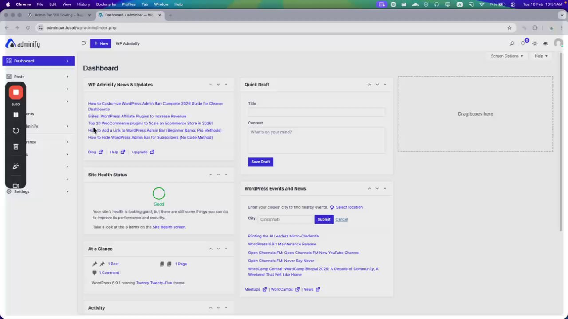
Task: Open the Site Health screen link
Action: pos(169,227)
